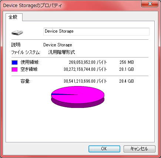Click the 28.4 GB capacity value
The image size is (161, 158).
click(x=127, y=81)
